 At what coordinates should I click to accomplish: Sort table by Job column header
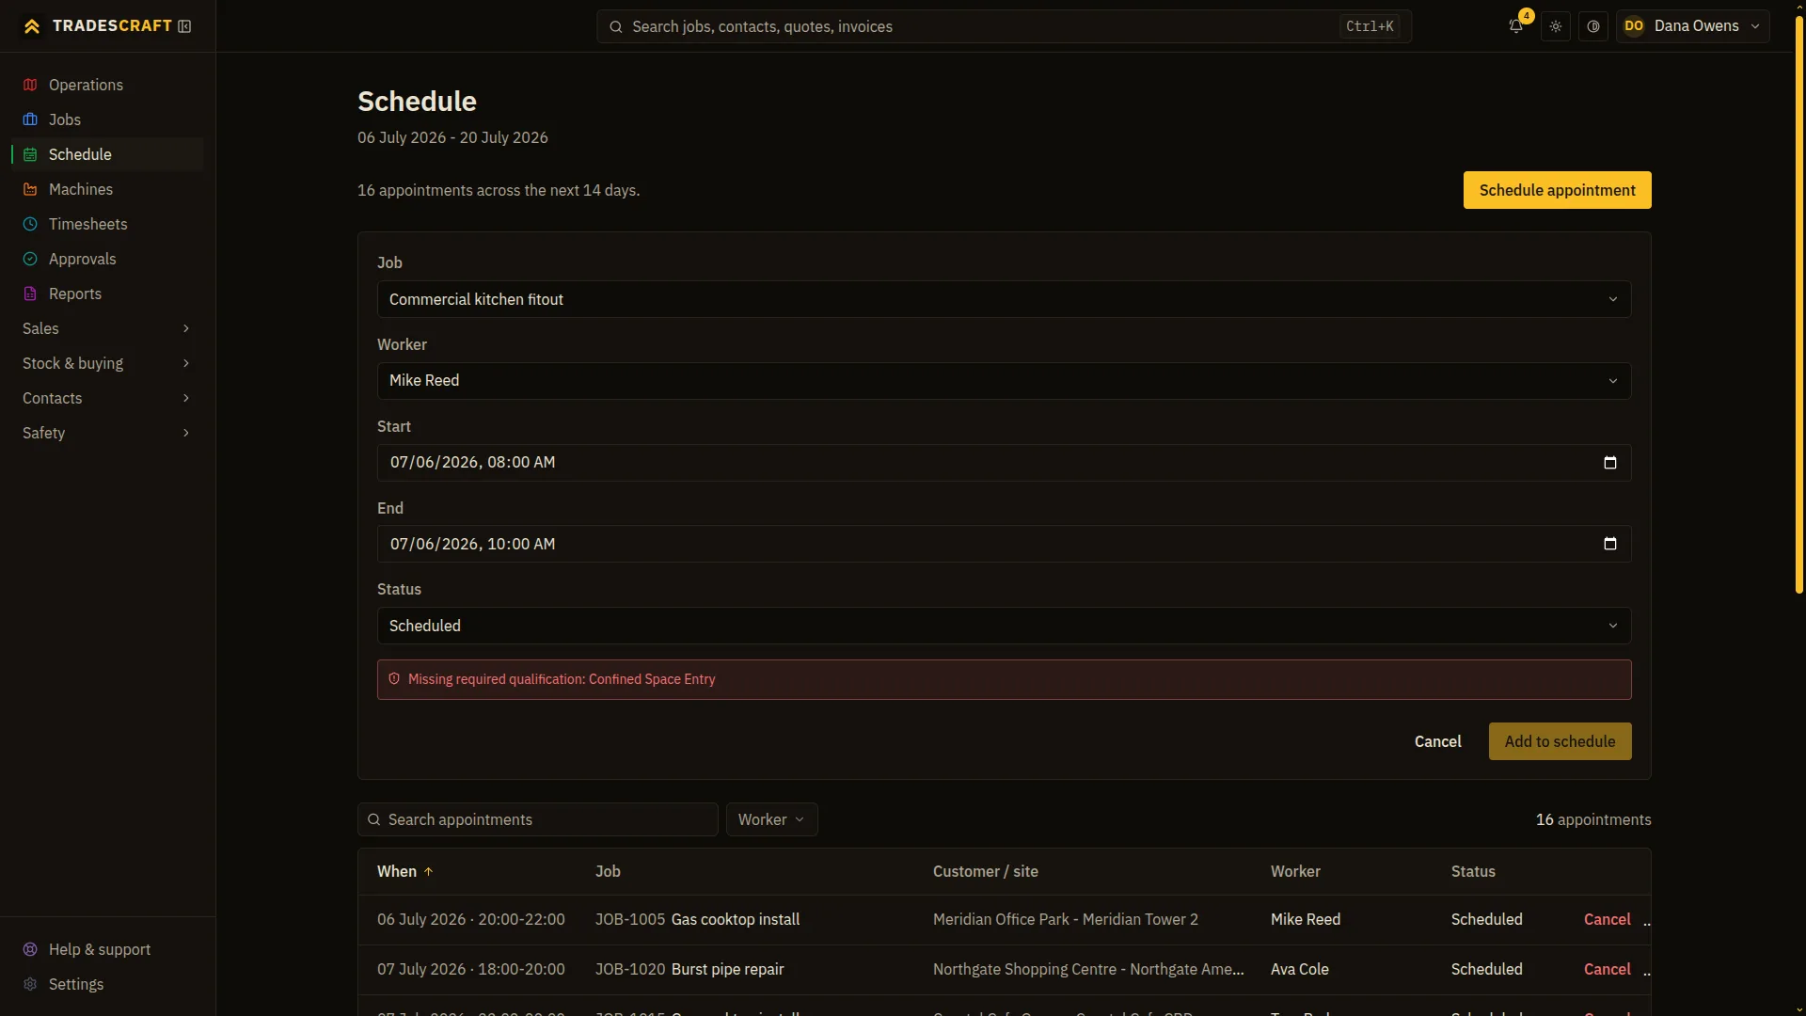pos(608,871)
